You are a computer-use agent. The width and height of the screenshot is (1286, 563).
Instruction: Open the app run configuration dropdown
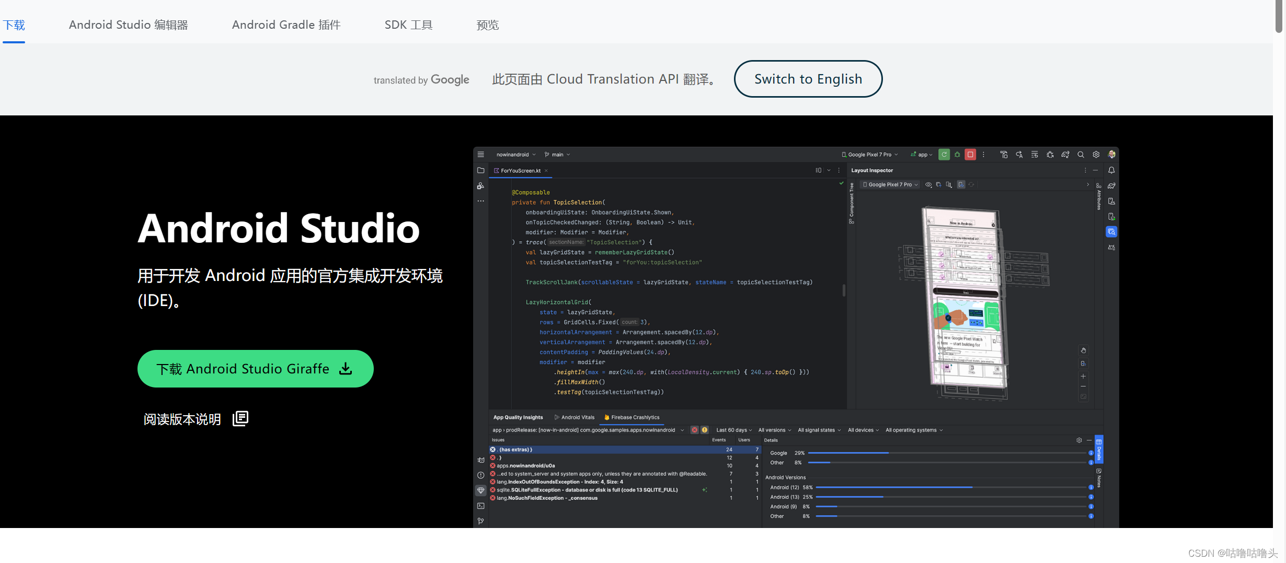[922, 155]
